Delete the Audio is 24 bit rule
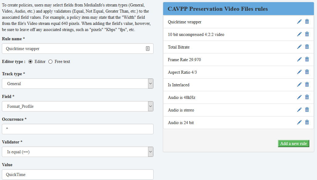 (307, 122)
